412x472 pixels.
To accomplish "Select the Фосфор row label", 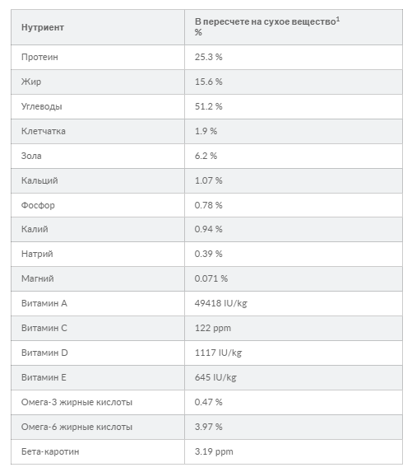I will coord(38,205).
